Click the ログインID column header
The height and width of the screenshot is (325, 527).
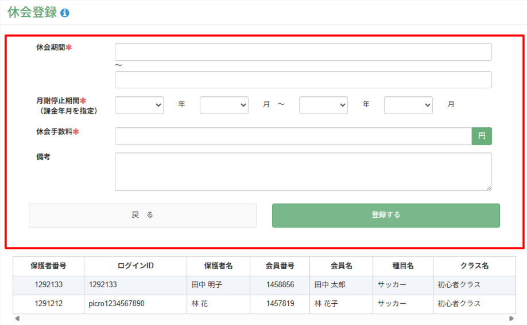135,266
